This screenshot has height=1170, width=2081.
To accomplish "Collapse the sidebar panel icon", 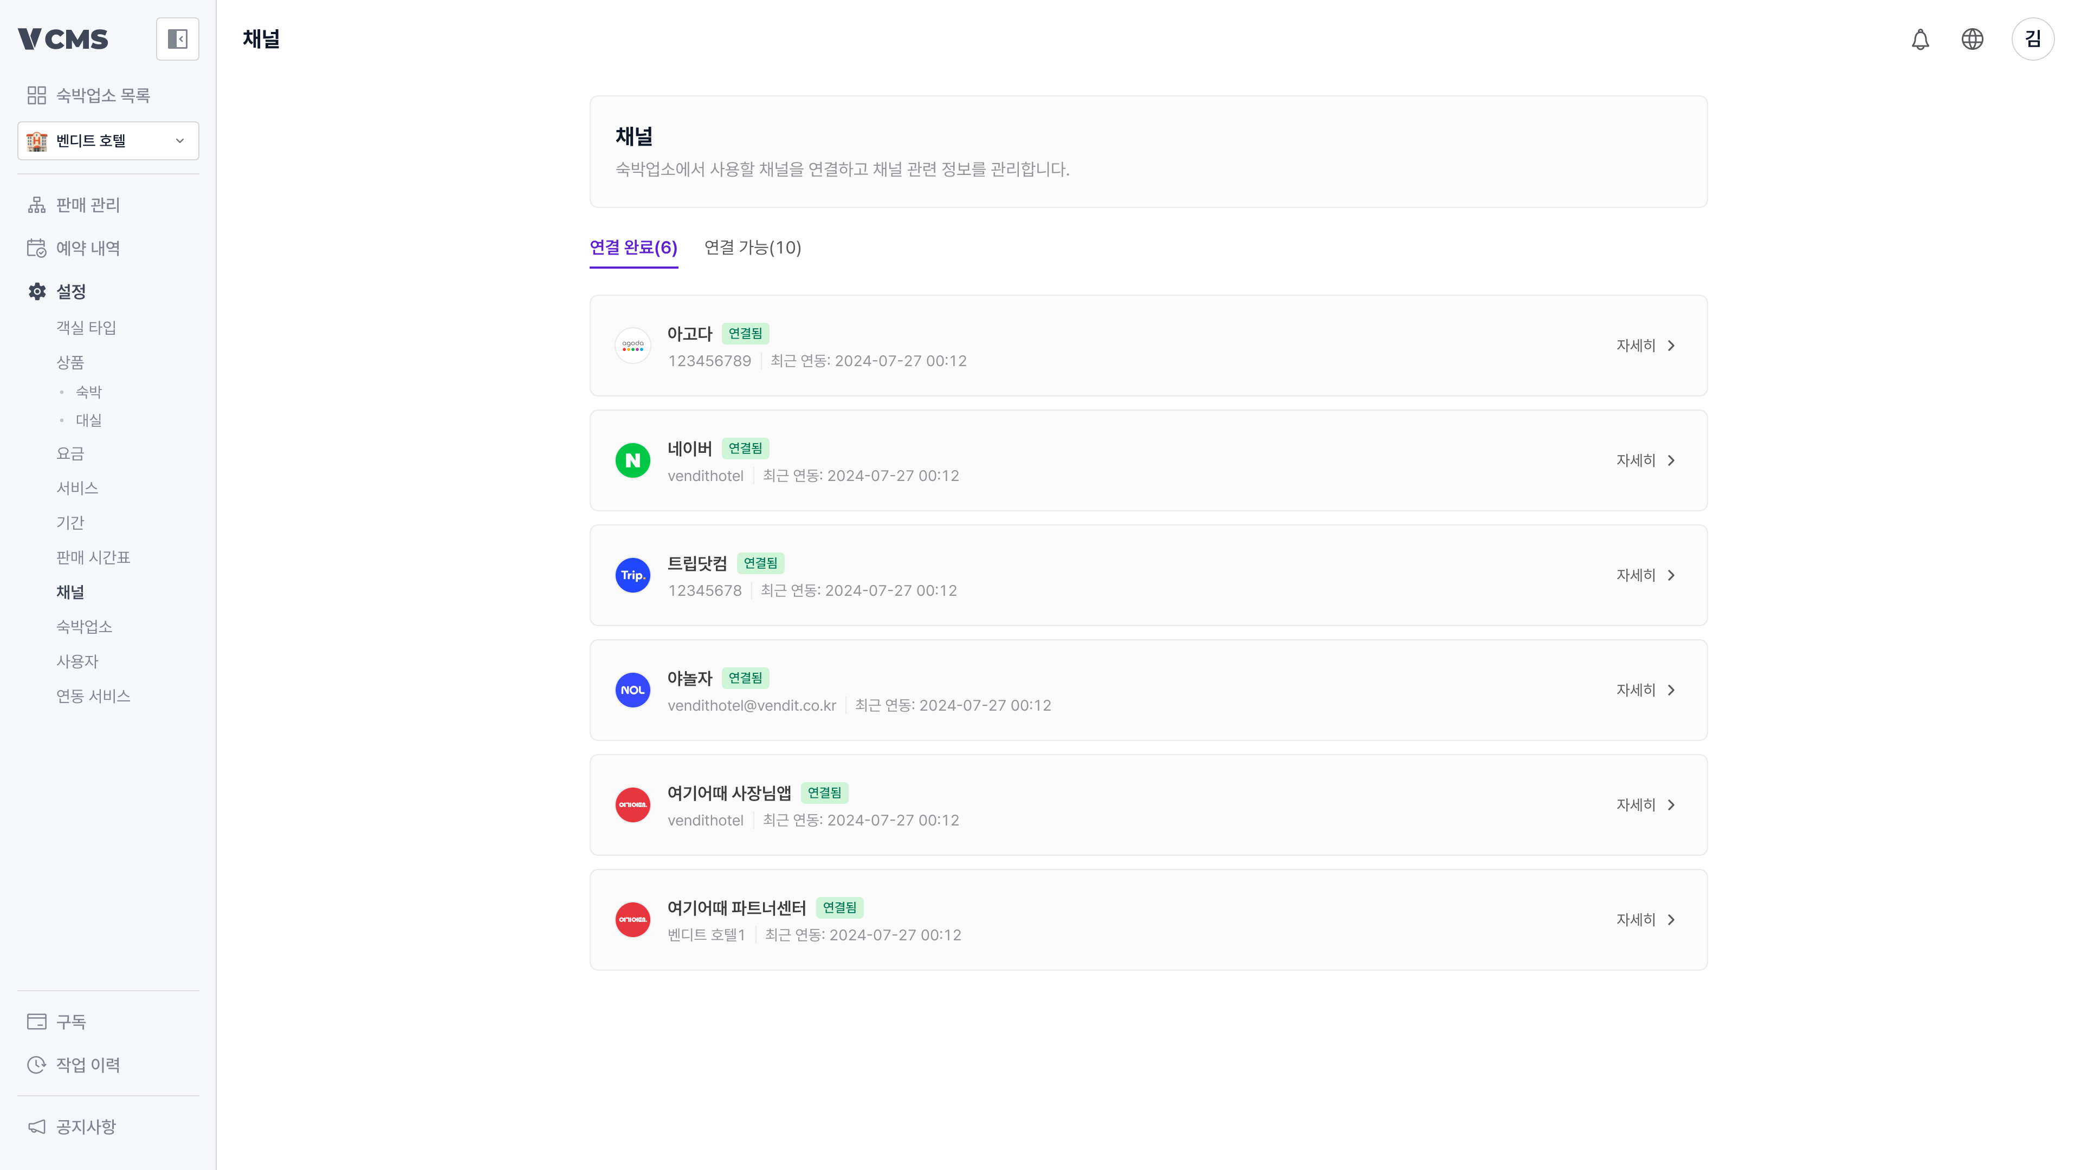I will 177,39.
